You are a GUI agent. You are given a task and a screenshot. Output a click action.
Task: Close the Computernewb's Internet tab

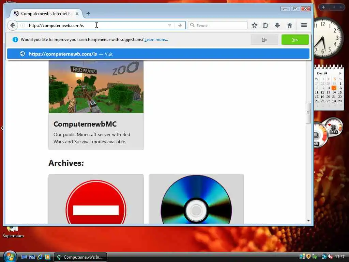coord(77,14)
